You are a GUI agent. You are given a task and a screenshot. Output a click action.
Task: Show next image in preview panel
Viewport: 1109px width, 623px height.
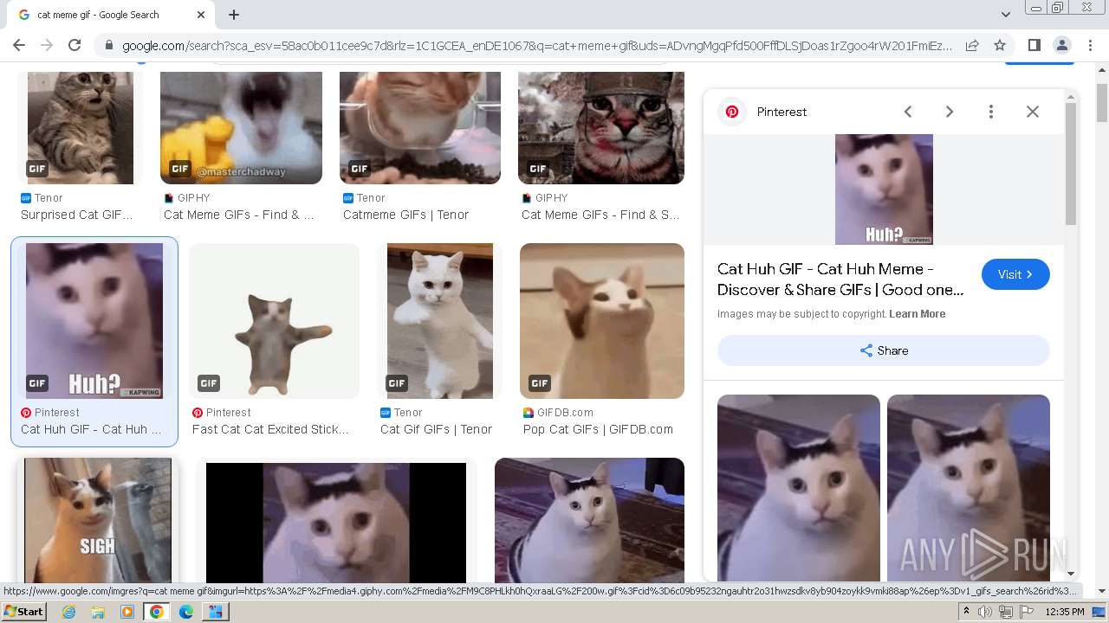pos(950,112)
